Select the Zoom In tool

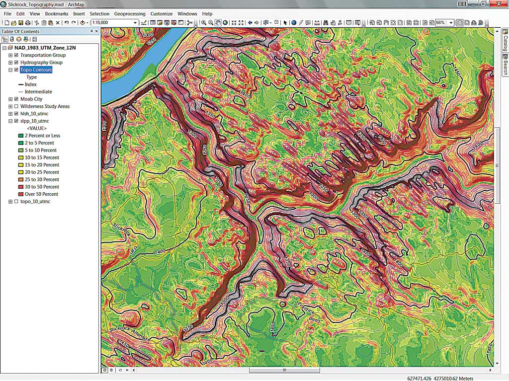point(204,22)
